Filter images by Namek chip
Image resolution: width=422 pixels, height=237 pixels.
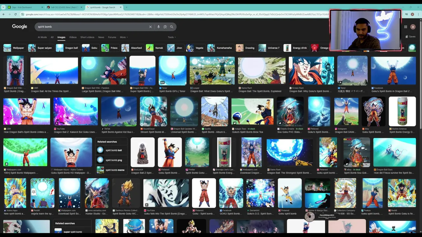pos(155,48)
